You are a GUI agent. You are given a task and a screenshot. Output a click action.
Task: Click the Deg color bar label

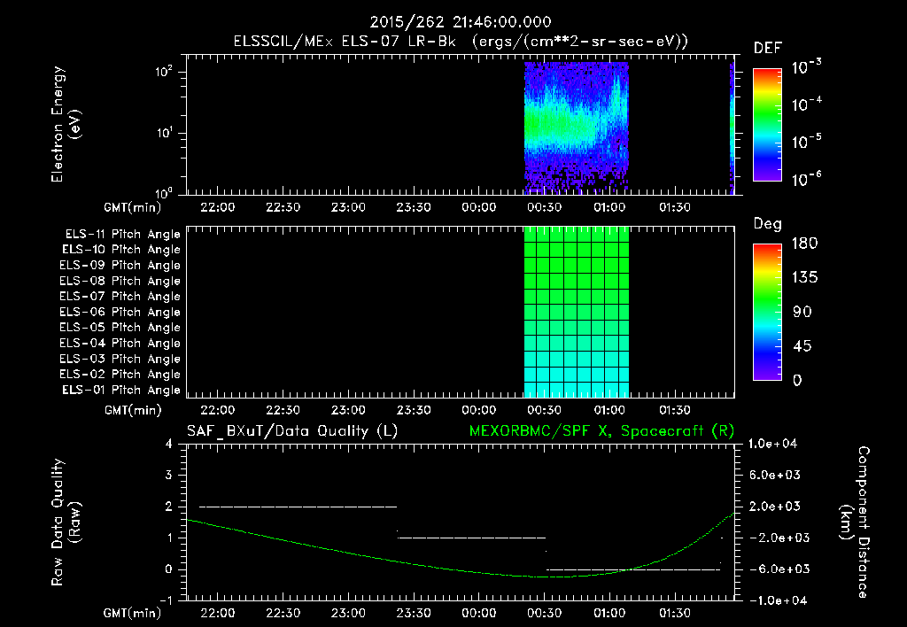tap(768, 224)
